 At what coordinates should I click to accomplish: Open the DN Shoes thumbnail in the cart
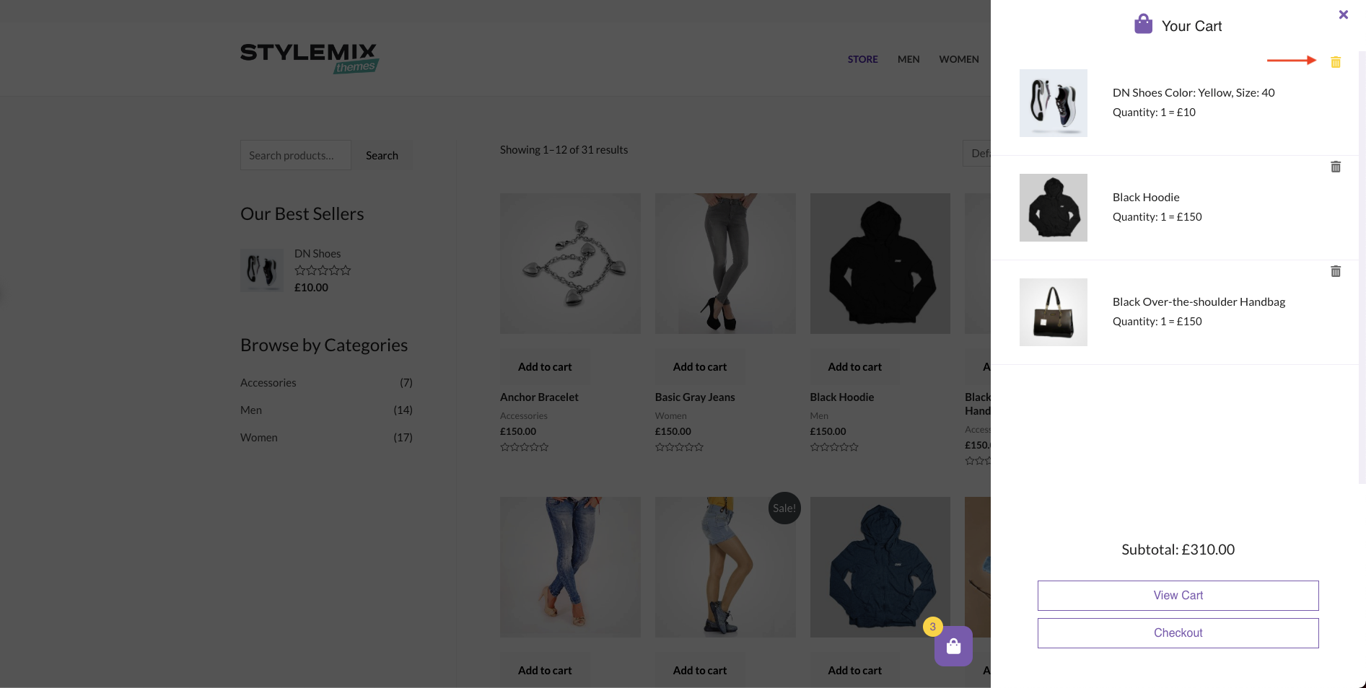[1054, 103]
